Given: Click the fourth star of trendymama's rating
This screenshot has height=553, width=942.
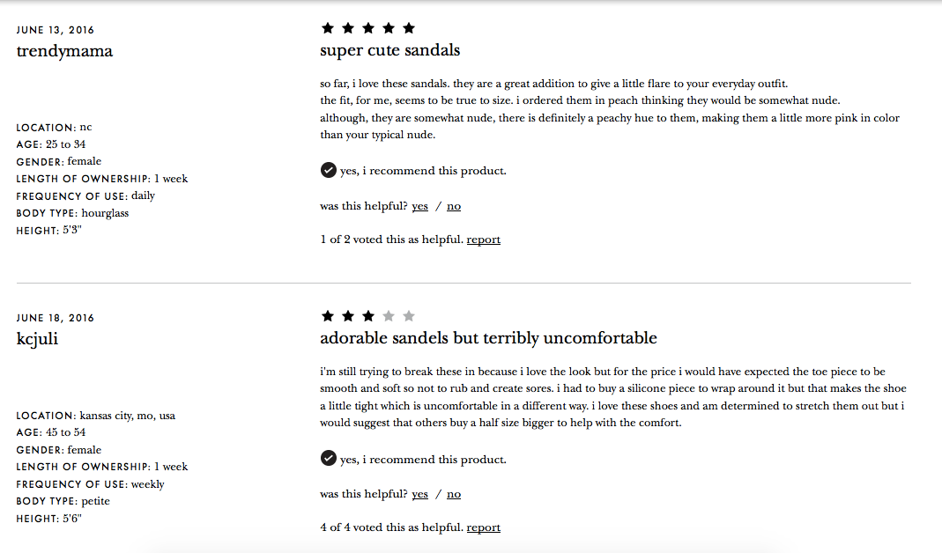Looking at the screenshot, I should 388,27.
